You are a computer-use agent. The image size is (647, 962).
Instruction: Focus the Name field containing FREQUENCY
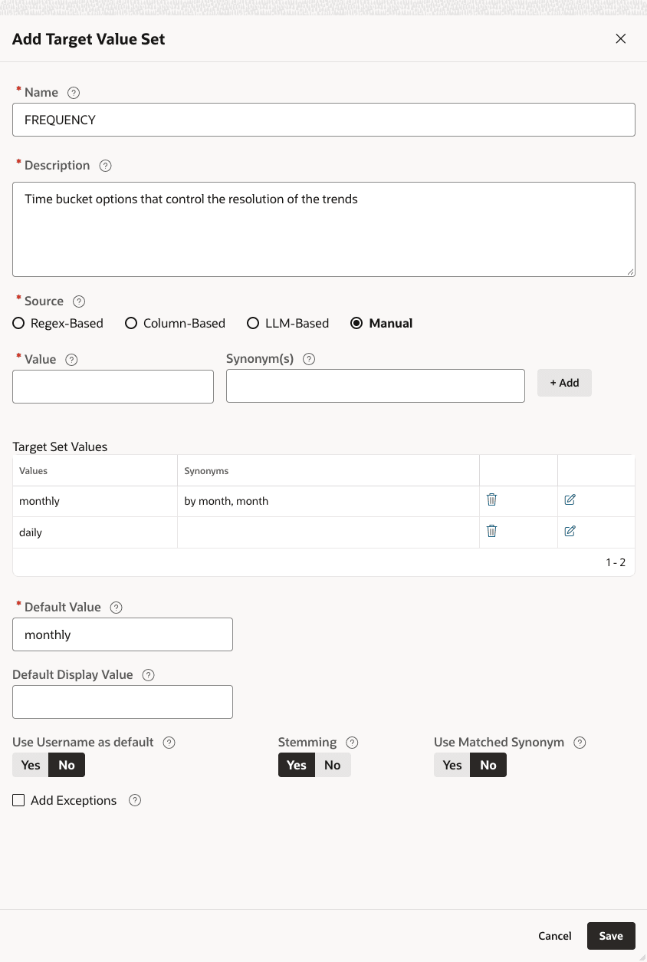pos(323,120)
